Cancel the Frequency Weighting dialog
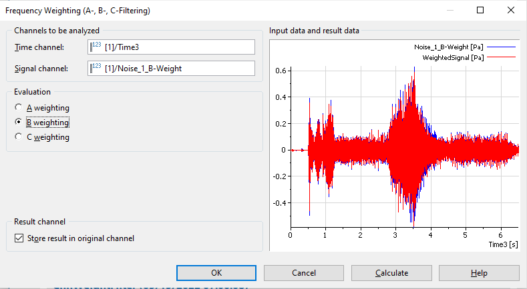Image resolution: width=527 pixels, height=289 pixels. click(304, 272)
